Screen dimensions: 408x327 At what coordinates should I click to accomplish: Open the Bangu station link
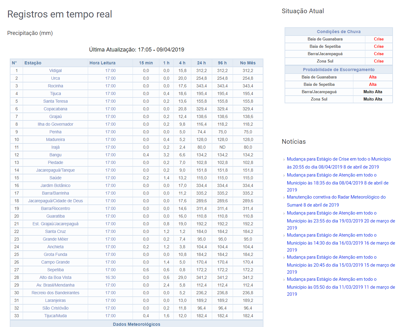[55, 155]
